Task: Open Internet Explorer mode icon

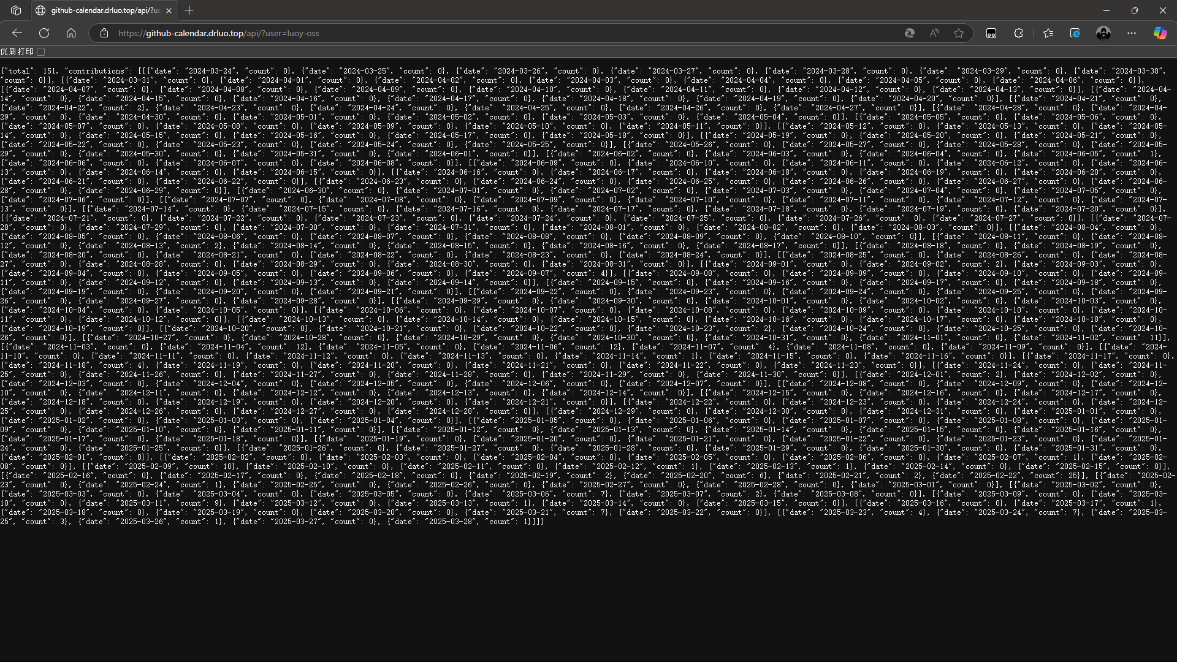Action: pos(1075,33)
